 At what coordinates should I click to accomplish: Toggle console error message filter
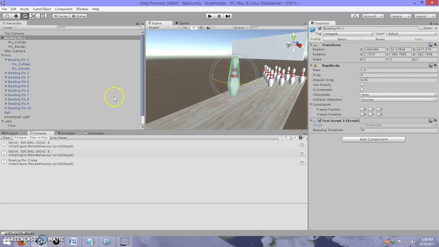tap(302, 138)
